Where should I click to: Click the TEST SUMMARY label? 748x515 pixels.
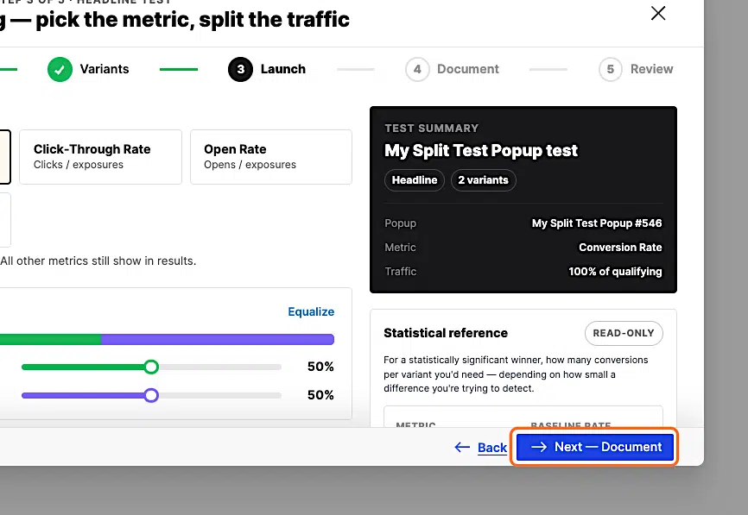(x=431, y=129)
